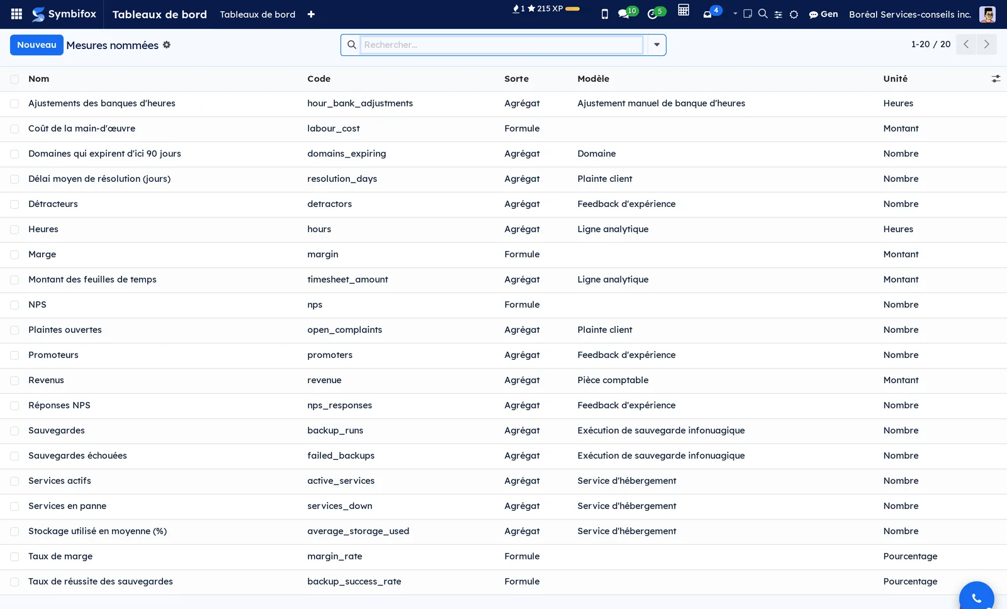The width and height of the screenshot is (1007, 609).
Task: Click the sun-shaped theme icon
Action: (x=794, y=14)
